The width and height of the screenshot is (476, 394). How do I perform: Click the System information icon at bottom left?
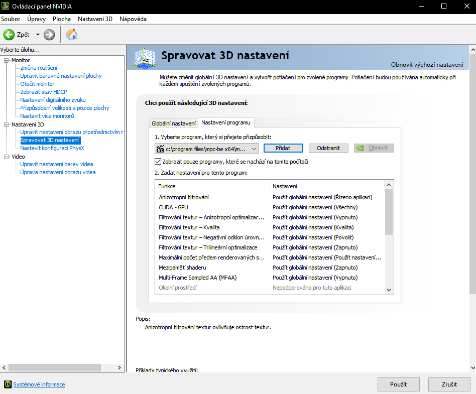pyautogui.click(x=8, y=384)
